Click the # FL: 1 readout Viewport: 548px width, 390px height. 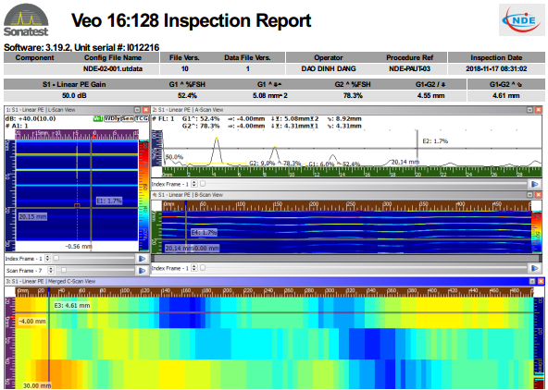click(x=163, y=118)
